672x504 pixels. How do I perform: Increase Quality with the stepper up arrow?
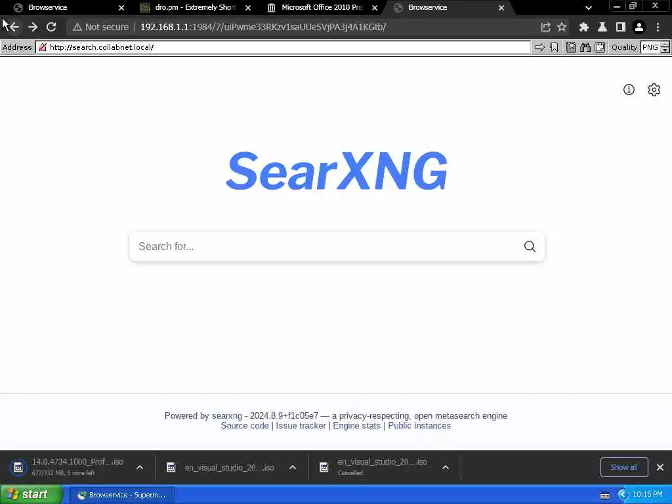pos(665,44)
